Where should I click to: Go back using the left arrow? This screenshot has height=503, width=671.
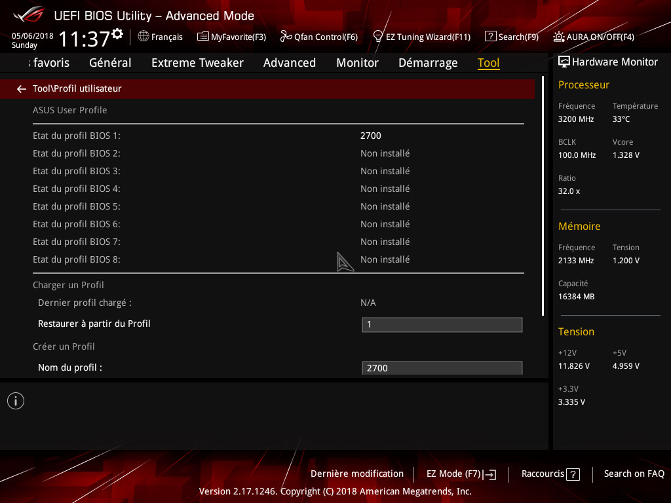point(21,88)
